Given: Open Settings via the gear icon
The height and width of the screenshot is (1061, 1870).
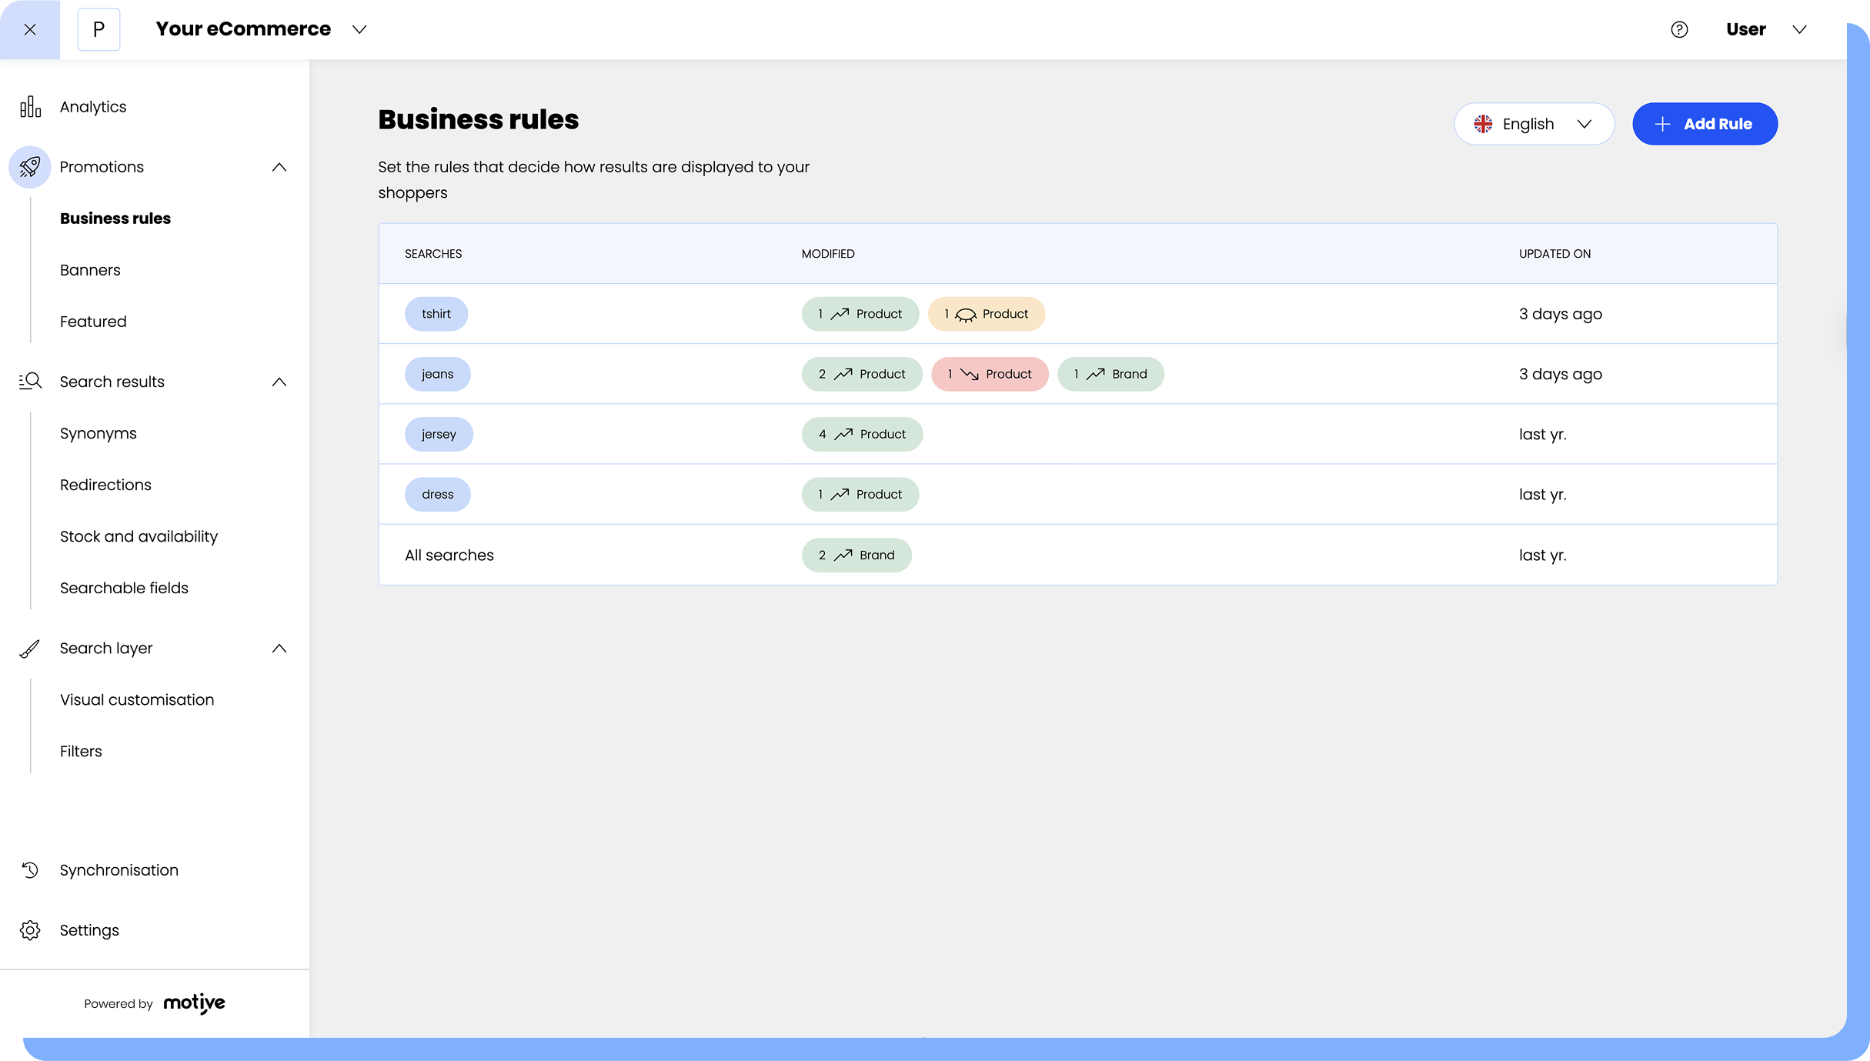Looking at the screenshot, I should pyautogui.click(x=30, y=930).
